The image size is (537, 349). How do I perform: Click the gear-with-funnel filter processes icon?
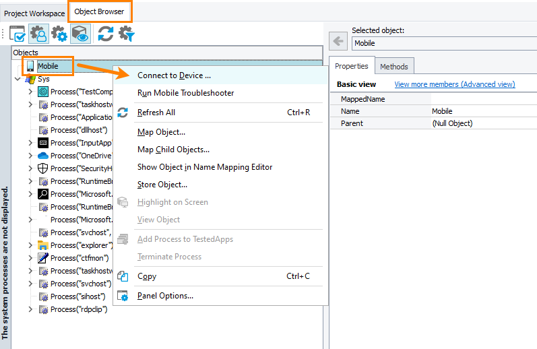126,34
